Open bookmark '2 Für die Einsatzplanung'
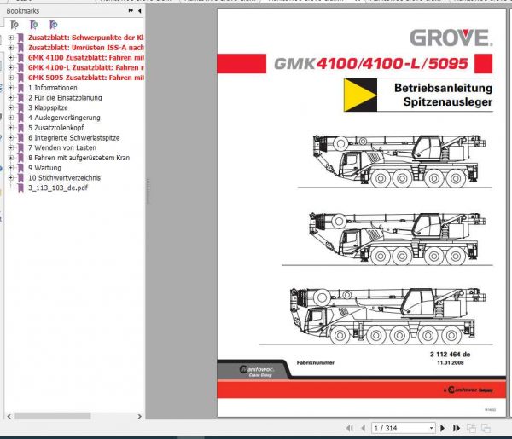 [x=65, y=97]
